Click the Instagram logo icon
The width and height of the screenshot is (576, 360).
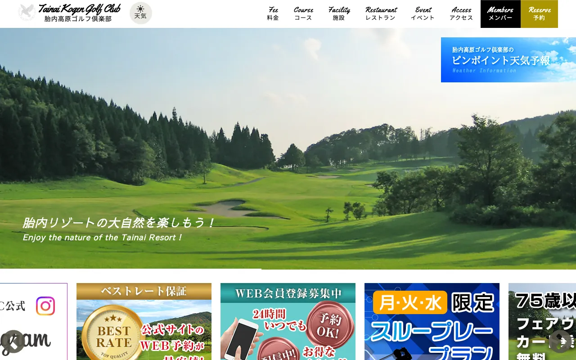click(x=45, y=306)
